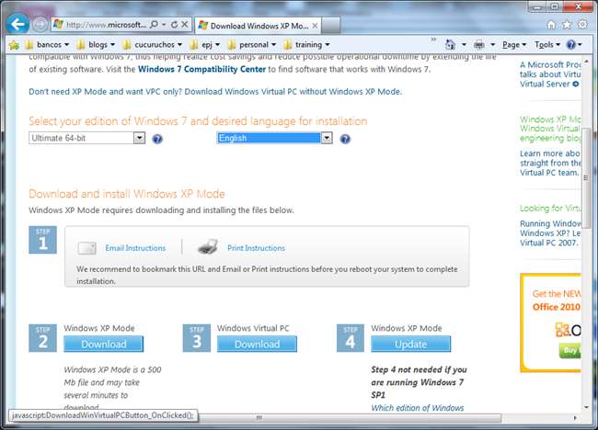Click help icon next to edition dropdown
The height and width of the screenshot is (430, 598).
(157, 139)
